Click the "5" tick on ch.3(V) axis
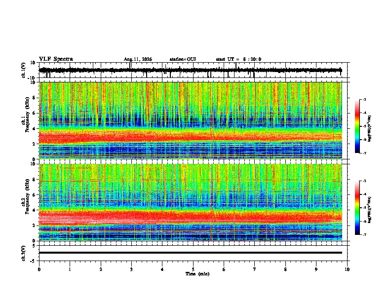Viewport: 391px width, 302px height. point(34,245)
